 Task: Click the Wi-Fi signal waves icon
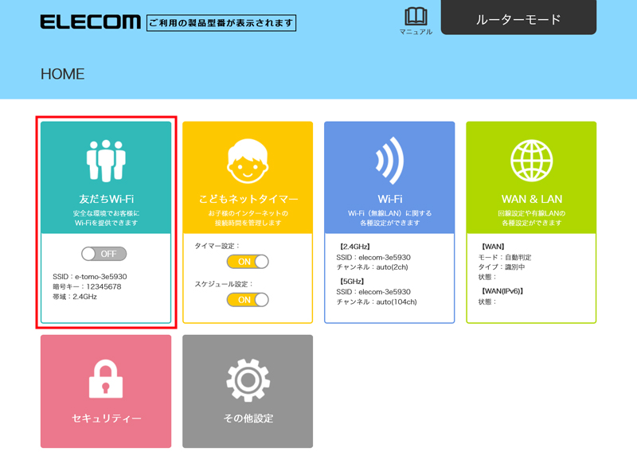(x=389, y=161)
